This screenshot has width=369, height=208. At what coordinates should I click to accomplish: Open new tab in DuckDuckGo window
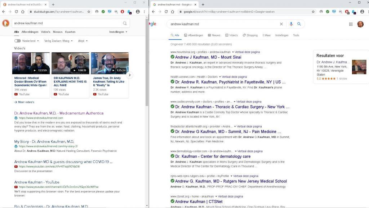(53, 4)
